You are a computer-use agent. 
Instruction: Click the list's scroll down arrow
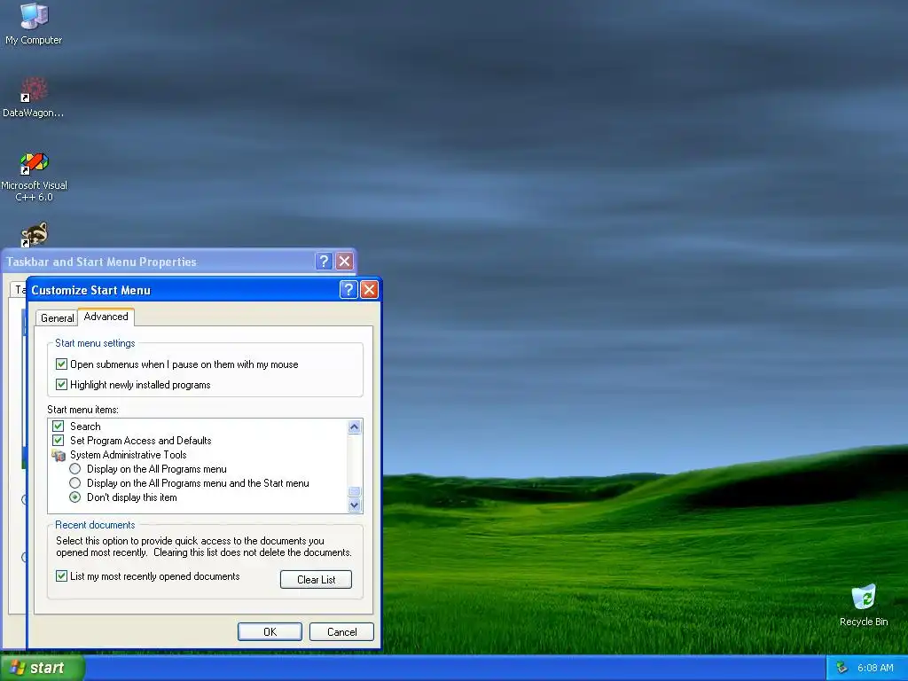tap(355, 505)
